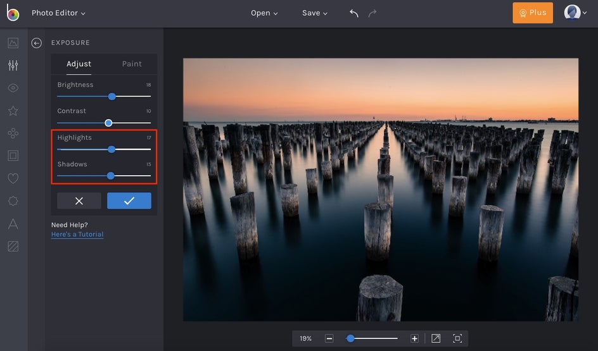Switch to the Paint tab
The height and width of the screenshot is (351, 598).
[x=132, y=64]
